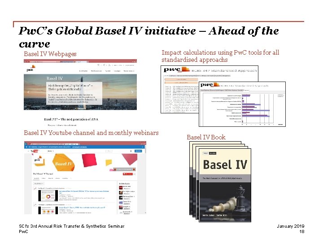Select the footer text "SCI's 3rd Annual Risk Transfer & Synthetics Seminar"
323x242 pixels.
pos(72,226)
